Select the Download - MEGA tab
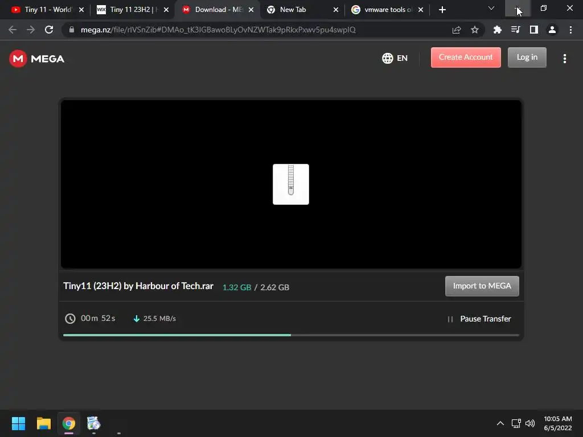This screenshot has width=583, height=437. [217, 10]
